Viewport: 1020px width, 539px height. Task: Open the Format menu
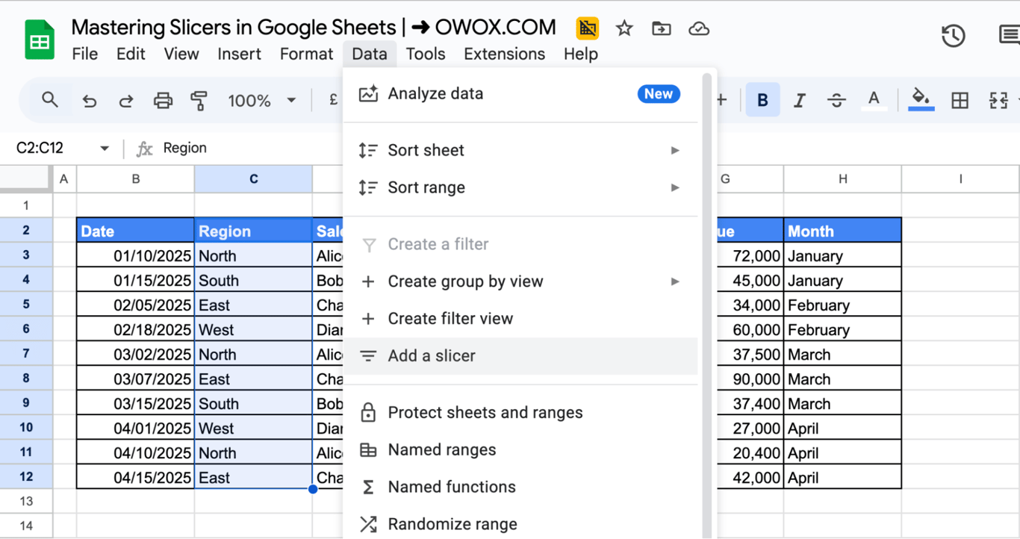click(x=306, y=54)
